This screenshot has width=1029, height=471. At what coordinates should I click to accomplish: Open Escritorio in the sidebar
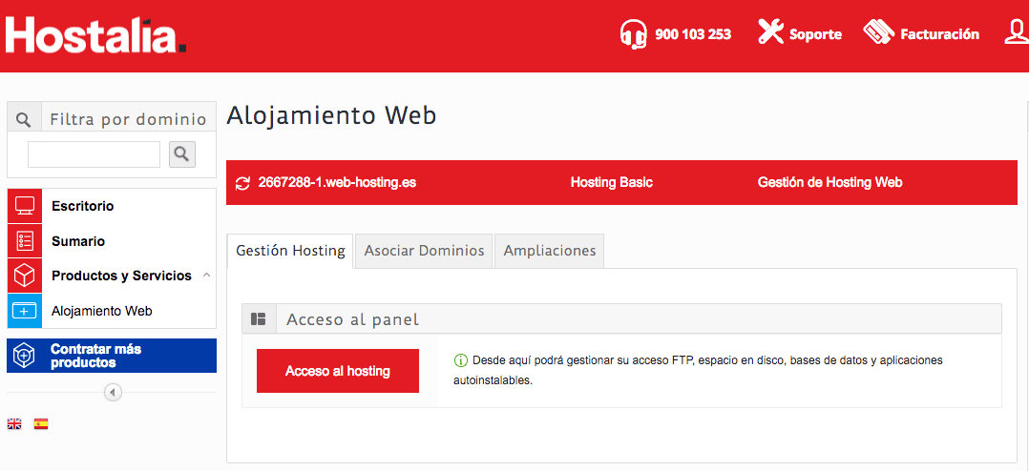[83, 206]
